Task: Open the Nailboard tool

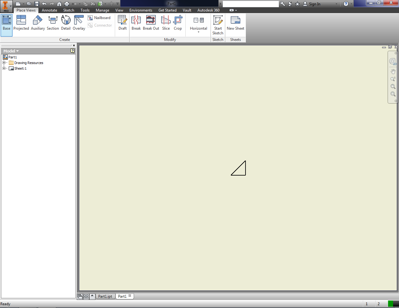Action: [x=99, y=17]
